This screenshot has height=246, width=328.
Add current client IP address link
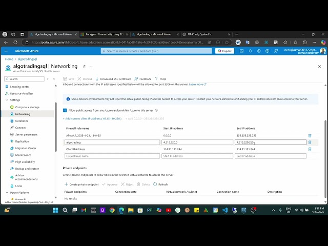92,118
